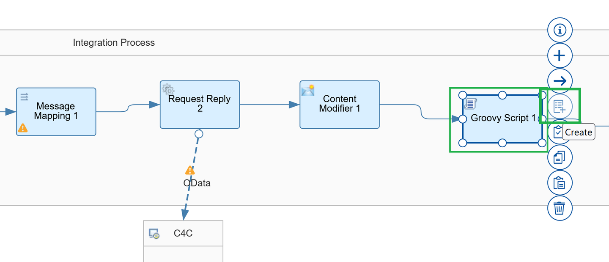Image resolution: width=609 pixels, height=262 pixels.
Task: Click the clipboard check assign icon
Action: click(x=557, y=132)
